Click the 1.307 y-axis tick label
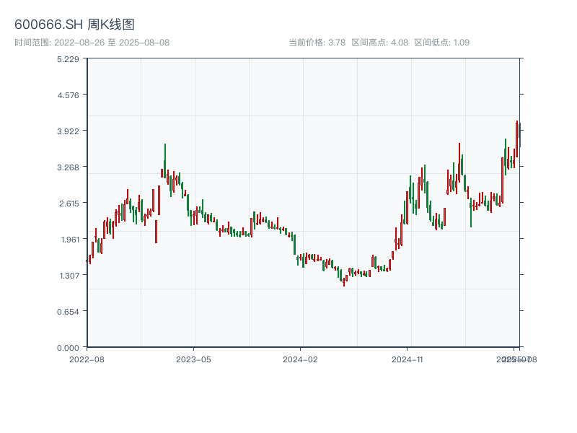 (68, 275)
